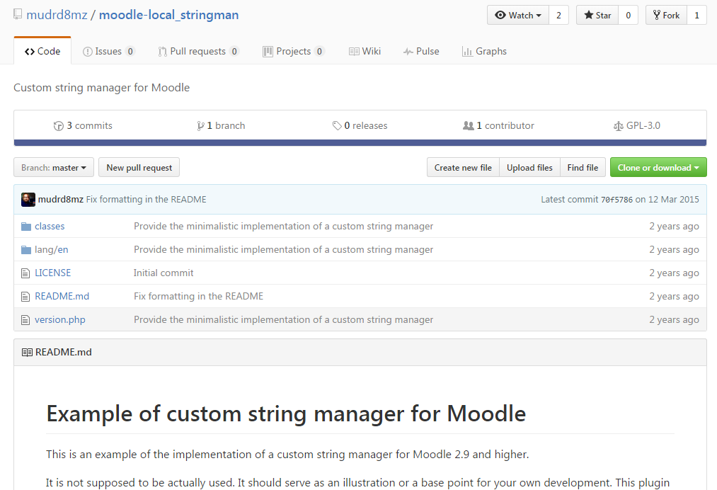This screenshot has height=490, width=717.
Task: Click the law scale icon next to GPL-3.0
Action: pos(618,126)
